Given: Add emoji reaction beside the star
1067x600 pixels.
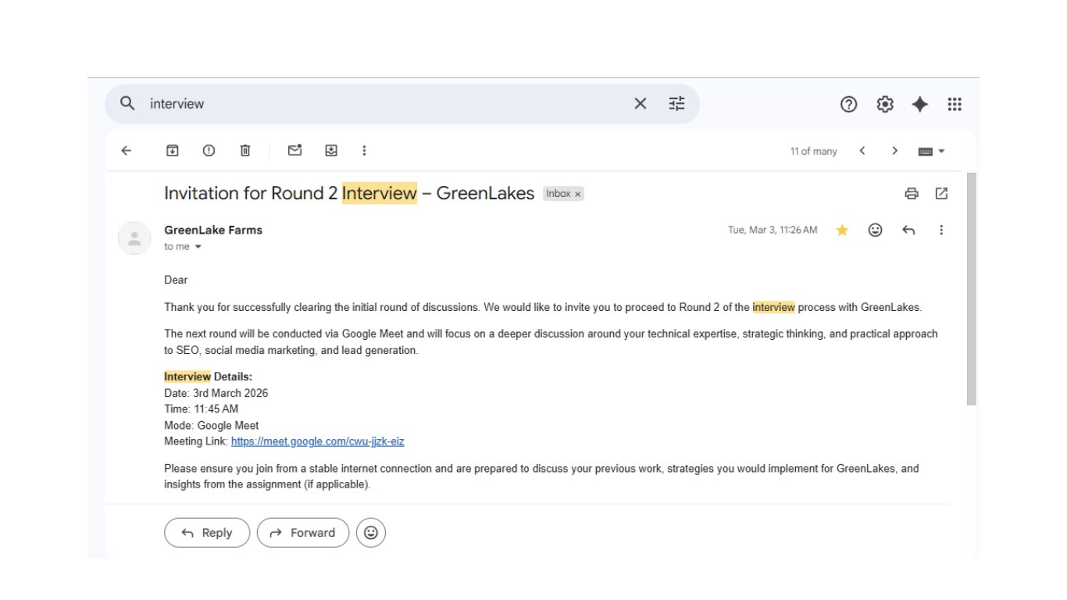Looking at the screenshot, I should [x=876, y=230].
